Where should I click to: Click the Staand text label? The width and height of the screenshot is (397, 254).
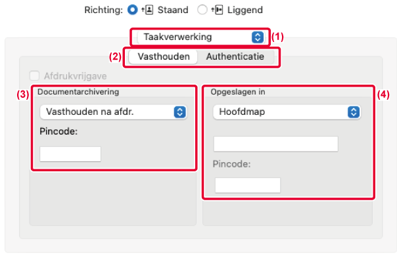click(x=173, y=10)
